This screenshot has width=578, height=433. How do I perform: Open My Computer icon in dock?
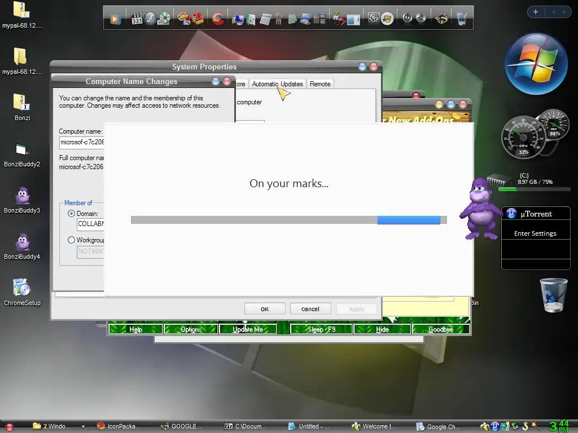238,19
